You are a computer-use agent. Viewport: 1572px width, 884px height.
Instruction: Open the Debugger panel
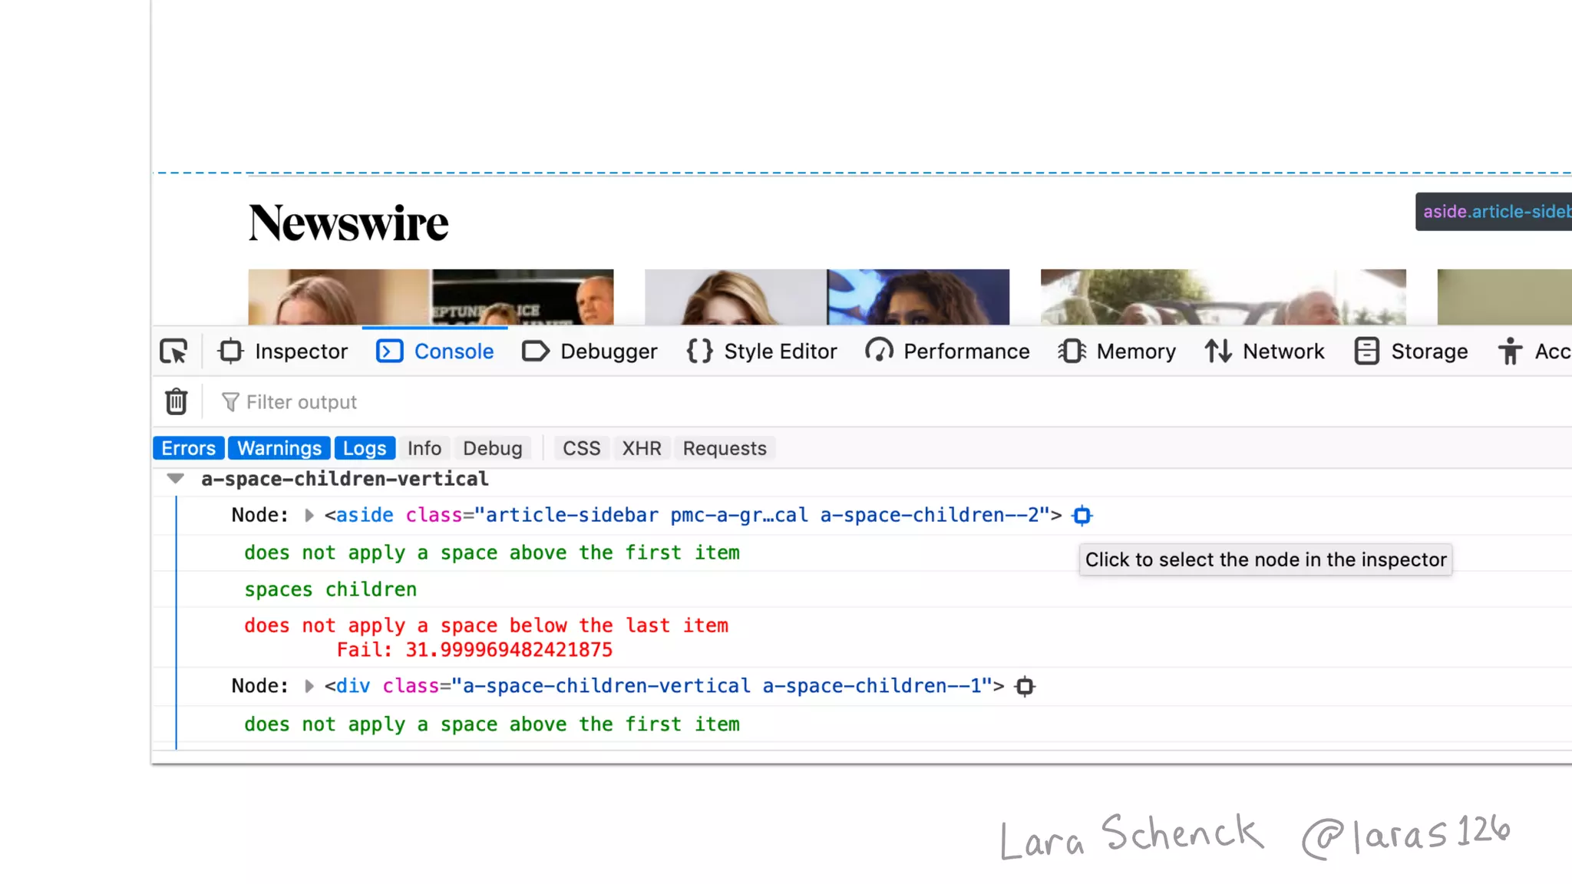tap(589, 351)
